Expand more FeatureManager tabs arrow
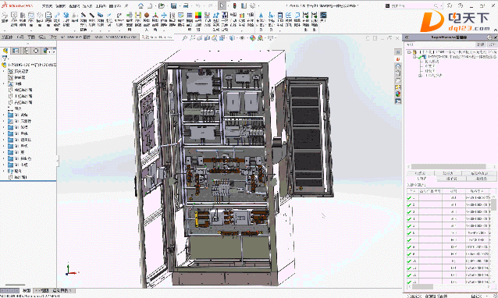 [54, 51]
